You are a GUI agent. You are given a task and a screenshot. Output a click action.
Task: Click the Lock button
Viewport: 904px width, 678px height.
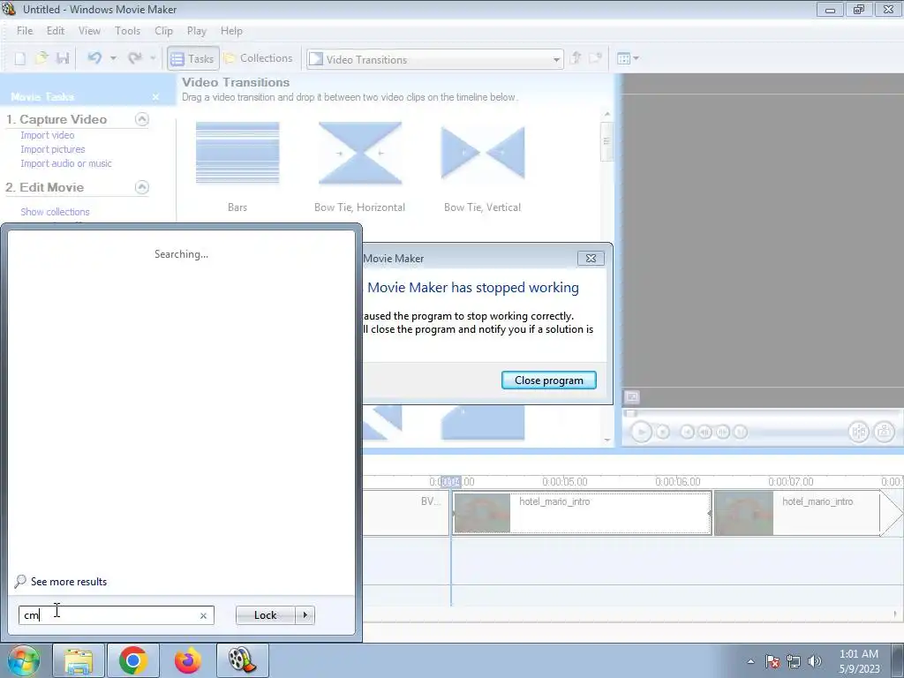point(266,615)
